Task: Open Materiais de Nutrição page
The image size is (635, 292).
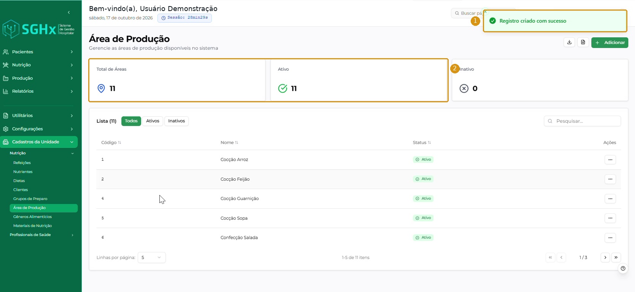Action: [x=32, y=226]
